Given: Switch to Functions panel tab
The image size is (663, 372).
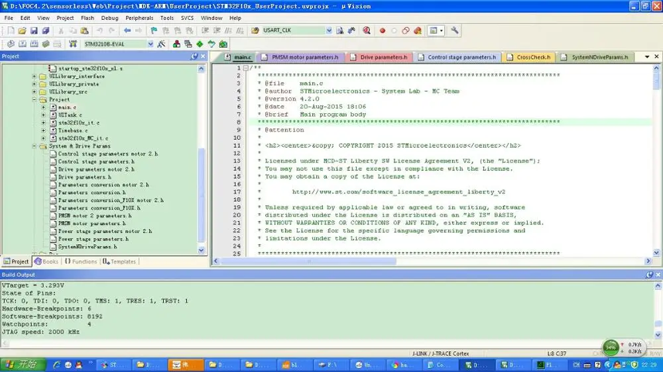Looking at the screenshot, I should (80, 261).
